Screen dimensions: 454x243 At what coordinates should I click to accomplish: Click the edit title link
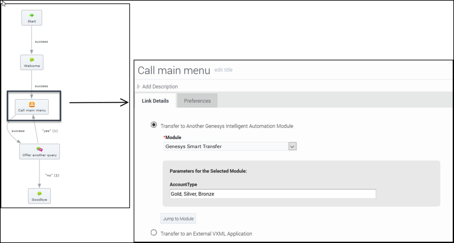coord(223,70)
